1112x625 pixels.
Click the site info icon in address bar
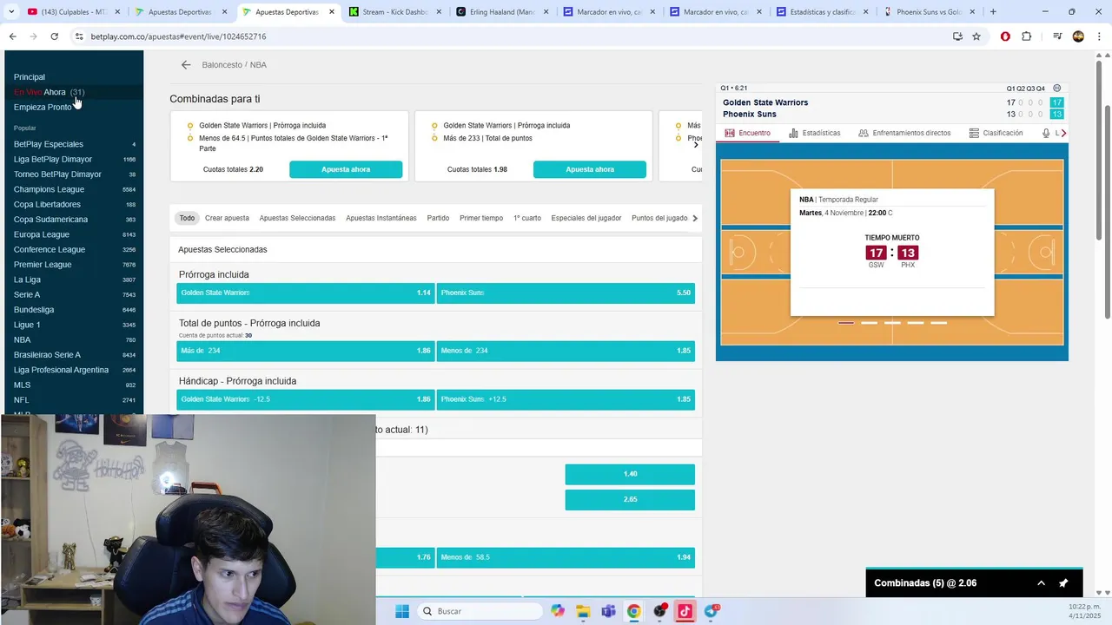79,36
